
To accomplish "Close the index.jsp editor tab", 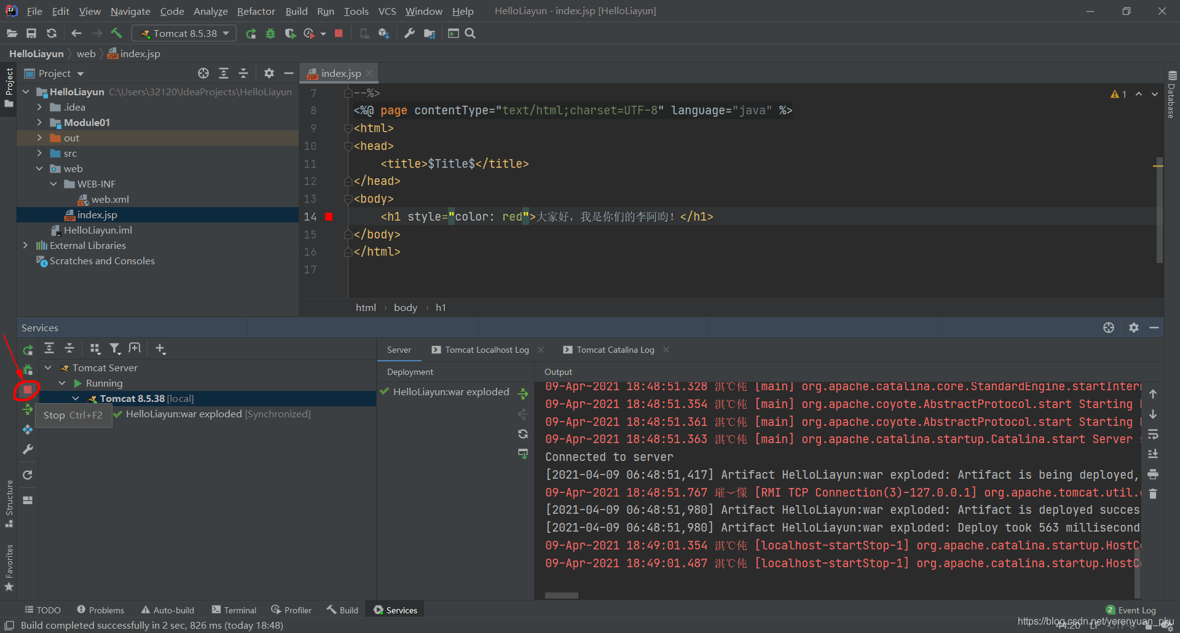I will [x=369, y=73].
